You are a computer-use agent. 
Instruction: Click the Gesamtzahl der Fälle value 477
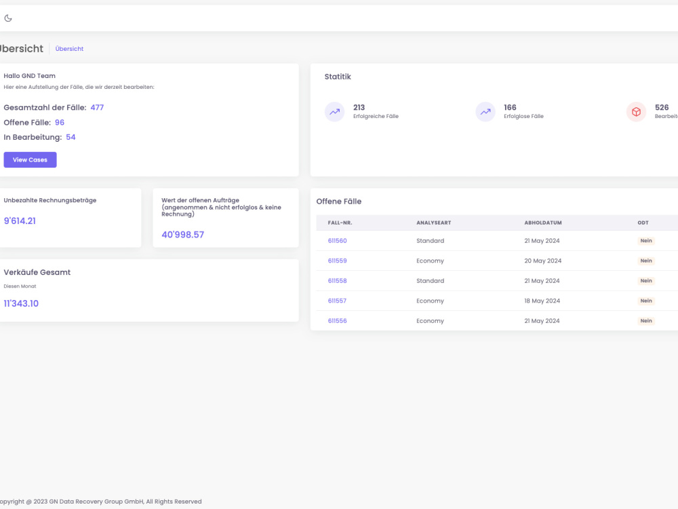[97, 107]
